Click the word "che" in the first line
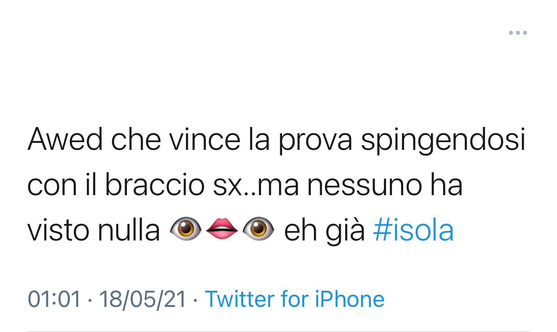 coord(135,140)
